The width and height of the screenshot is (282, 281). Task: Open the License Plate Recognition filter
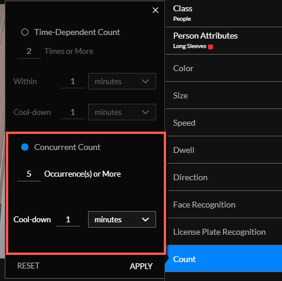pyautogui.click(x=223, y=232)
